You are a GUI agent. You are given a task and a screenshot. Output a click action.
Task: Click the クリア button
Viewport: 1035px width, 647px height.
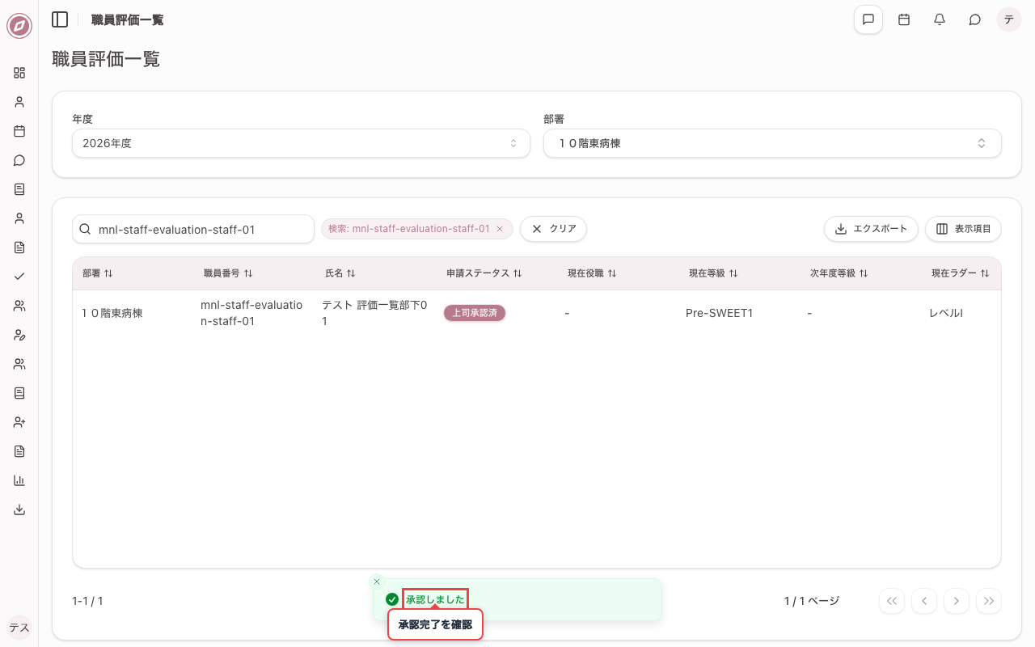point(553,229)
